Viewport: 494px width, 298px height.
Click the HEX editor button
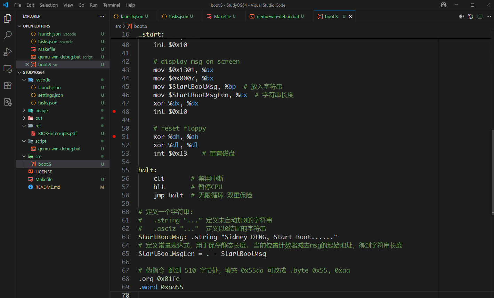[461, 16]
